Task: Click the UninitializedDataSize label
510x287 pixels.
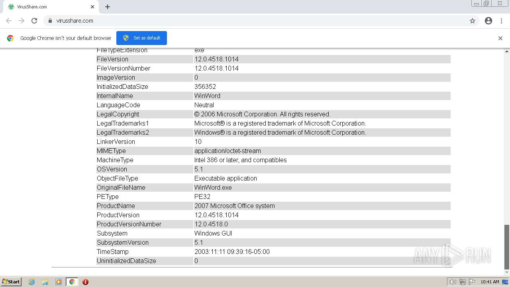Action: [x=126, y=261]
